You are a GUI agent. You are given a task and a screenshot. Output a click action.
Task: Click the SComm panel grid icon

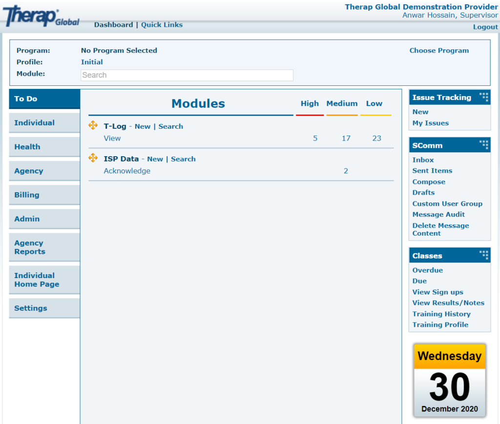coord(483,145)
